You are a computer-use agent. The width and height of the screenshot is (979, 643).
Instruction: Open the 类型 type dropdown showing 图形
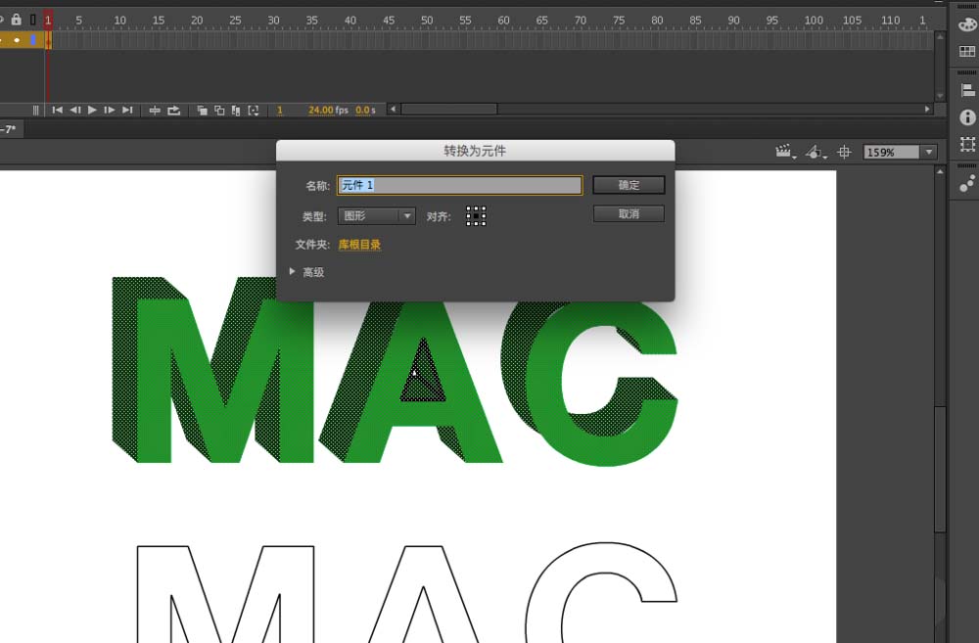pos(377,216)
